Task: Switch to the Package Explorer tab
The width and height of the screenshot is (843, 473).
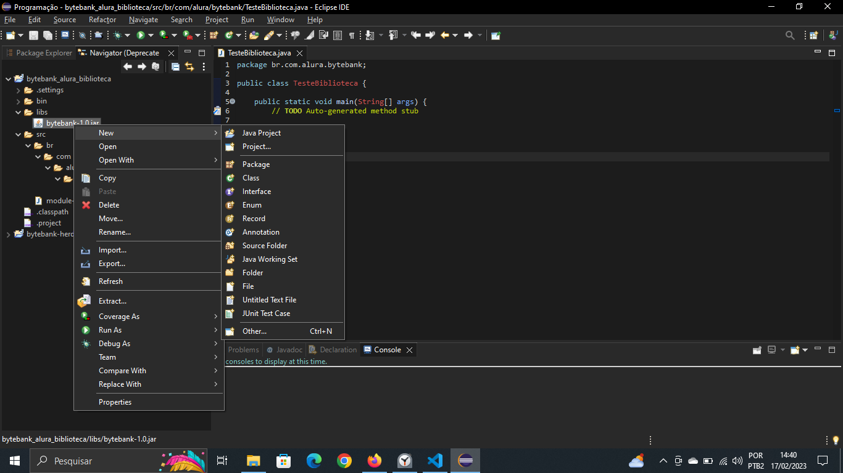Action: [x=38, y=53]
